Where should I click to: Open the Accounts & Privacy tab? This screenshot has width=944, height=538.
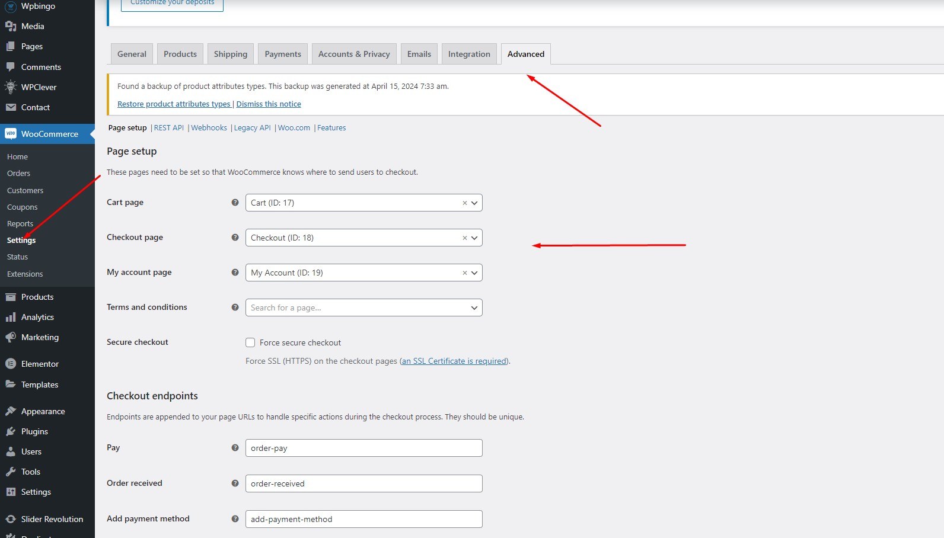coord(354,54)
